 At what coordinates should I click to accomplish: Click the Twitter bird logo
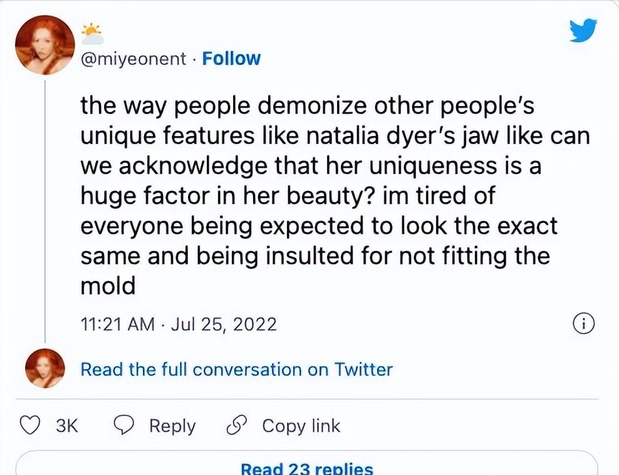coord(583,30)
